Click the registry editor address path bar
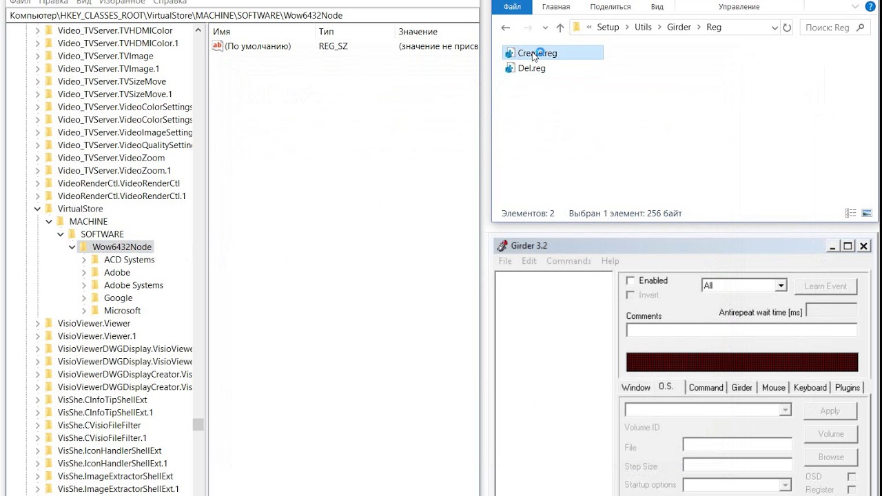The width and height of the screenshot is (882, 496). tap(243, 15)
